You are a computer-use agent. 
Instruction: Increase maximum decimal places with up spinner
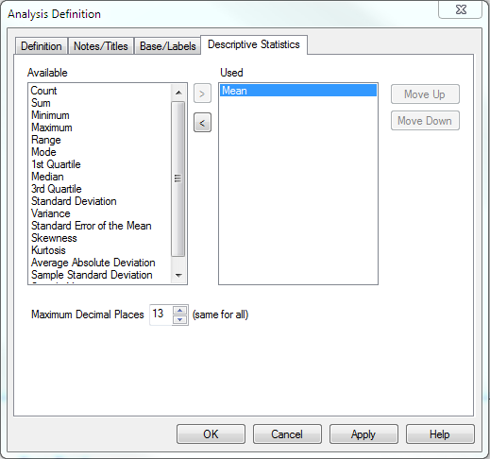[180, 311]
